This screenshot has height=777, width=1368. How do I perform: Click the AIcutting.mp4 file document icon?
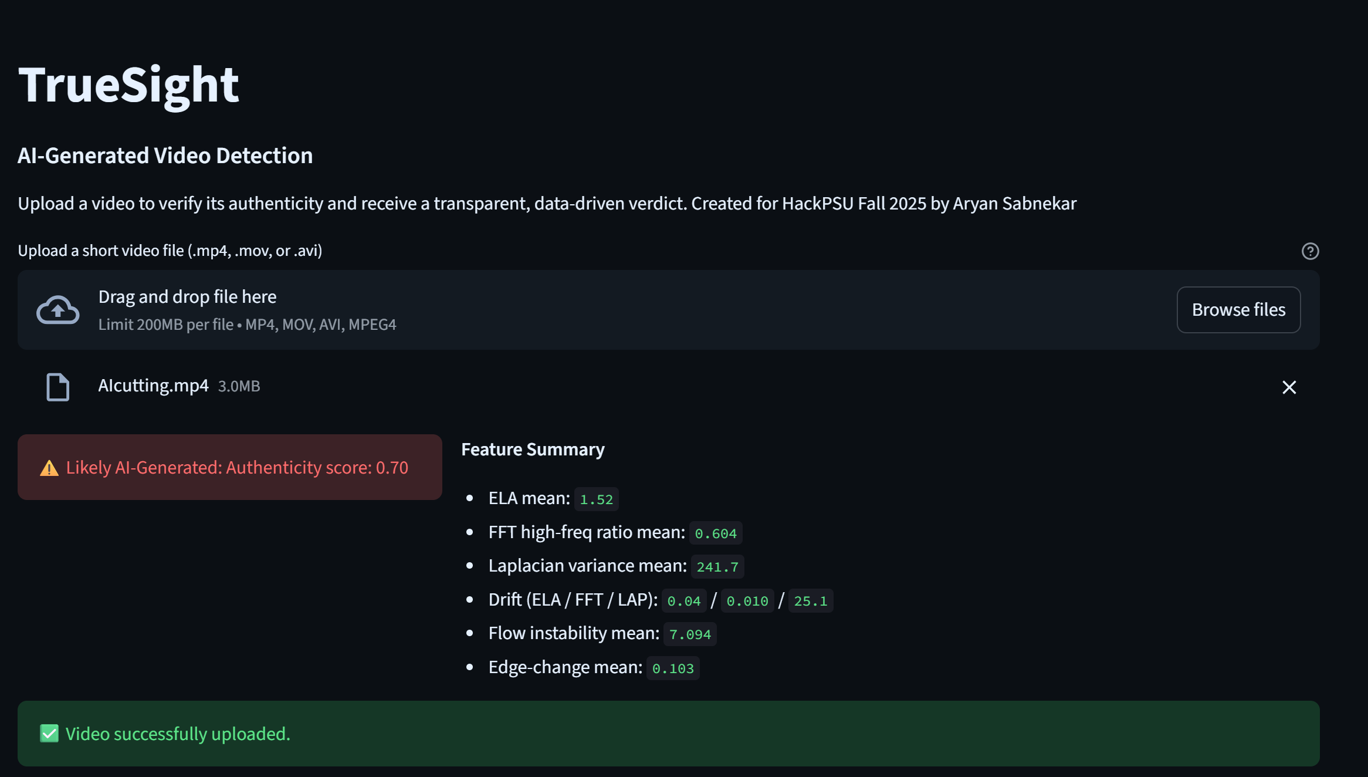pyautogui.click(x=57, y=387)
